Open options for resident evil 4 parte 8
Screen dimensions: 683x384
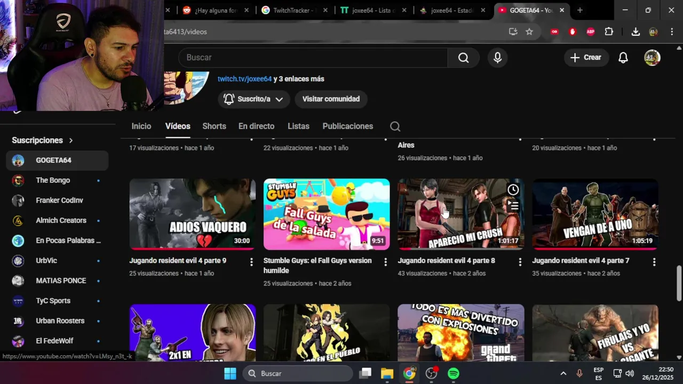[x=520, y=262]
